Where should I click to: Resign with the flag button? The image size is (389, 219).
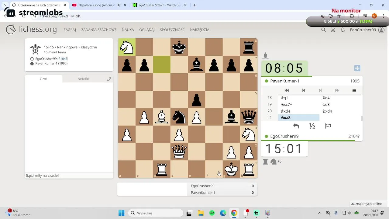click(x=328, y=126)
